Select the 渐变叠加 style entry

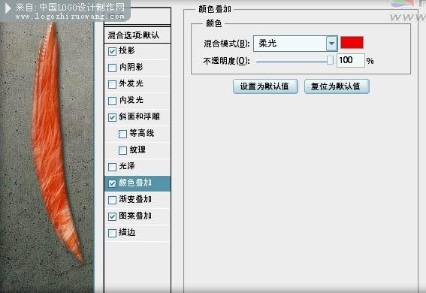[x=137, y=200]
